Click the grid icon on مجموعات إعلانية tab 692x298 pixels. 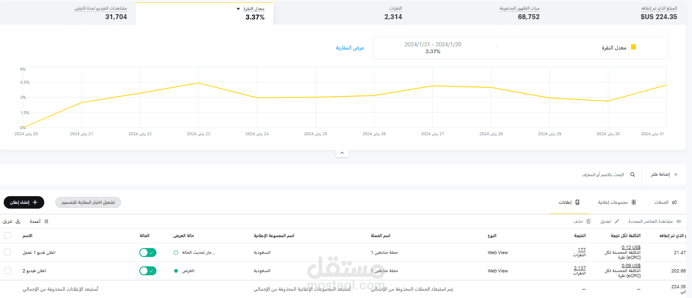633,202
